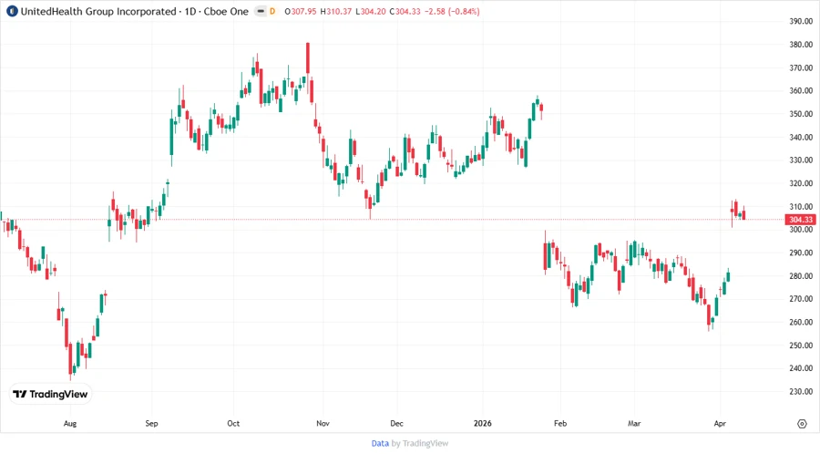Viewport: 820px width, 454px height.
Task: Click the orange D delayed-data badge
Action: pyautogui.click(x=272, y=11)
